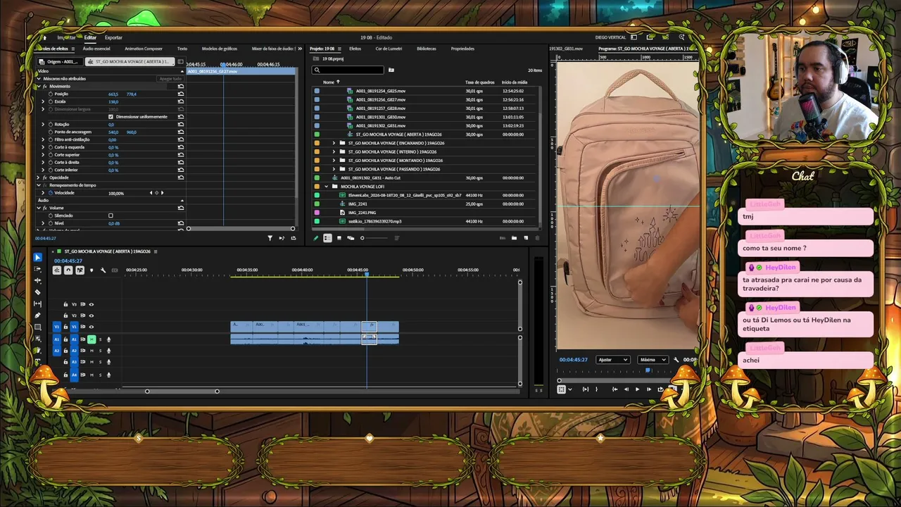Select the highlighted clip on track V1
Screen dimensions: 901x507
(x=370, y=327)
